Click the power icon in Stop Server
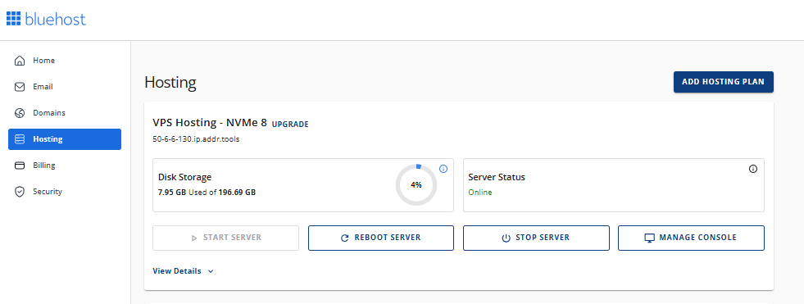The height and width of the screenshot is (304, 804). pyautogui.click(x=506, y=238)
